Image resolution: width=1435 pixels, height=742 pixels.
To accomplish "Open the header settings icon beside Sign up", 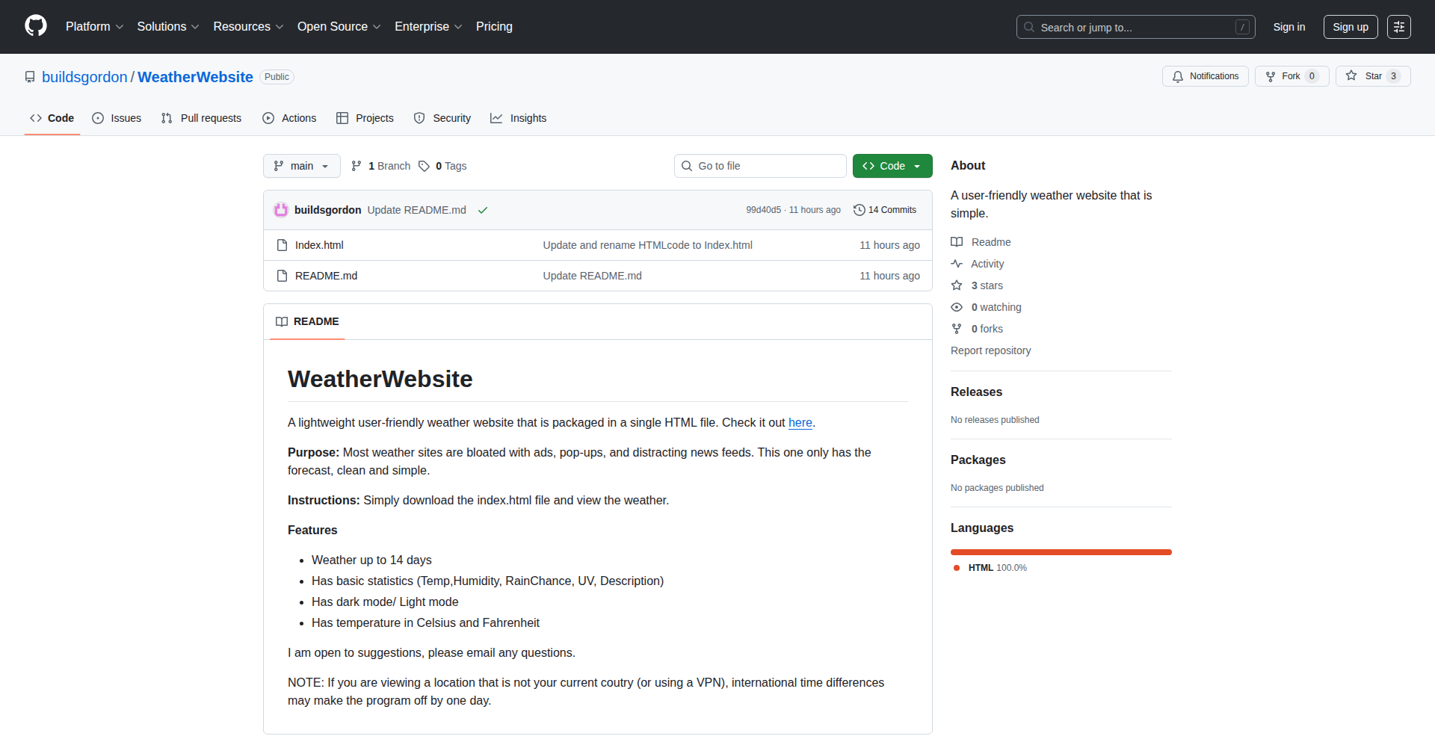I will click(x=1398, y=27).
